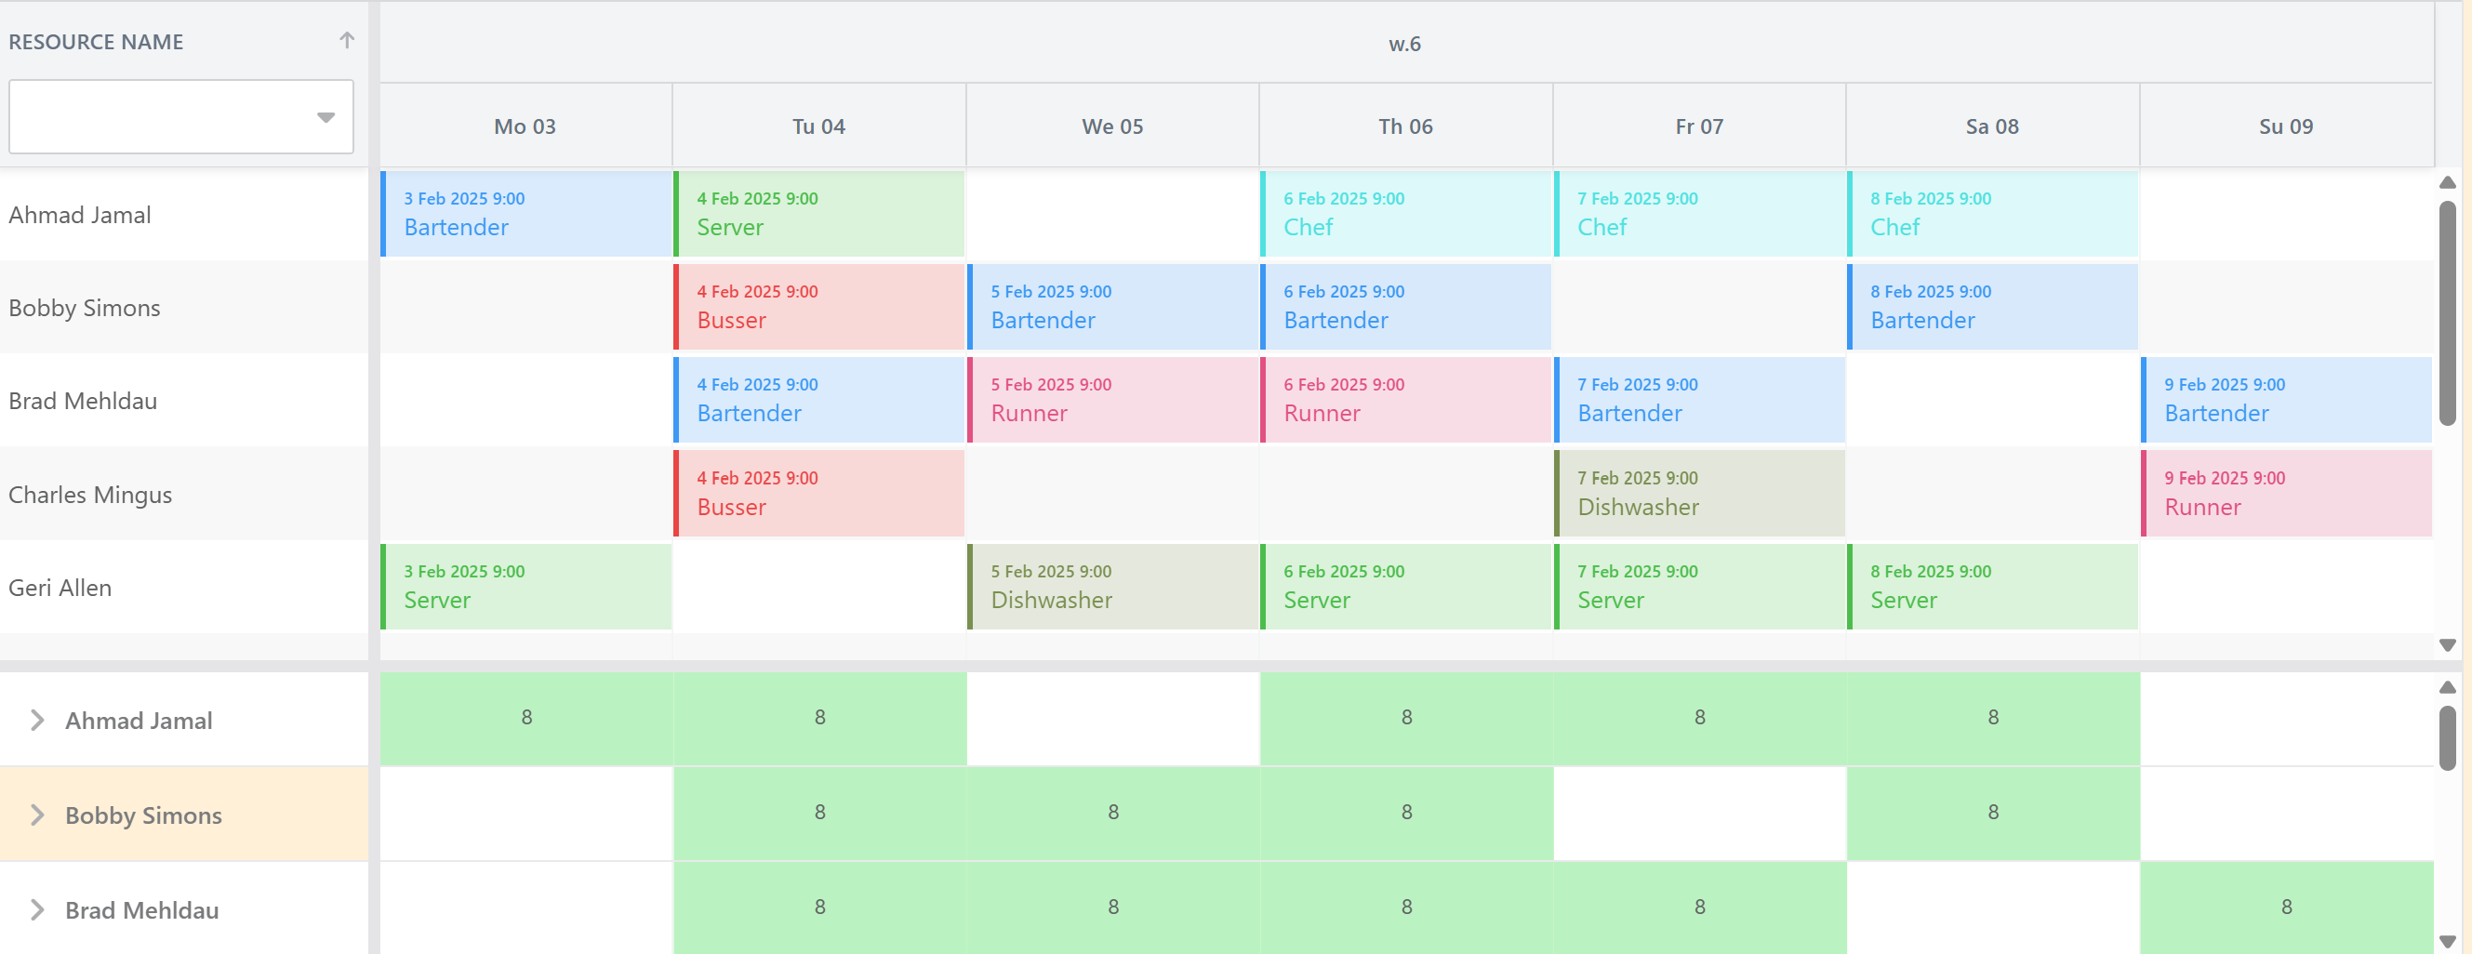
Task: Open Brad Mehldau's 5 Feb Runner shift
Action: 1112,400
